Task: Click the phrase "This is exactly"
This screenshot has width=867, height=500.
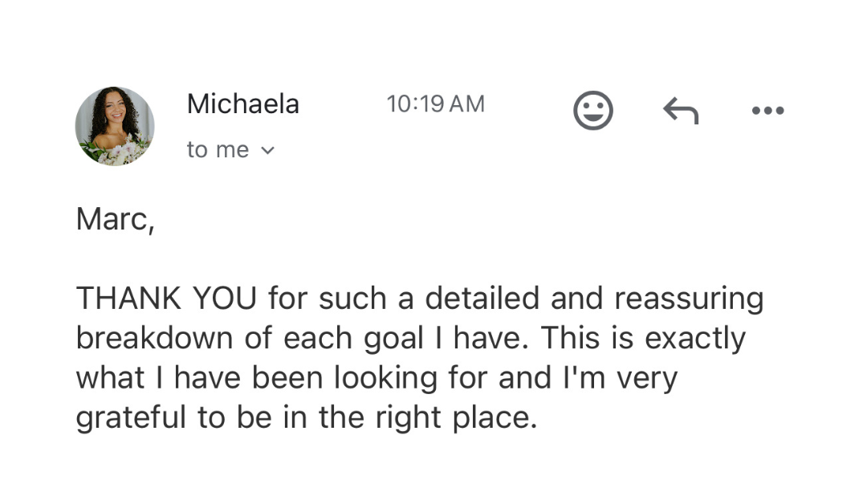Action: click(x=643, y=339)
